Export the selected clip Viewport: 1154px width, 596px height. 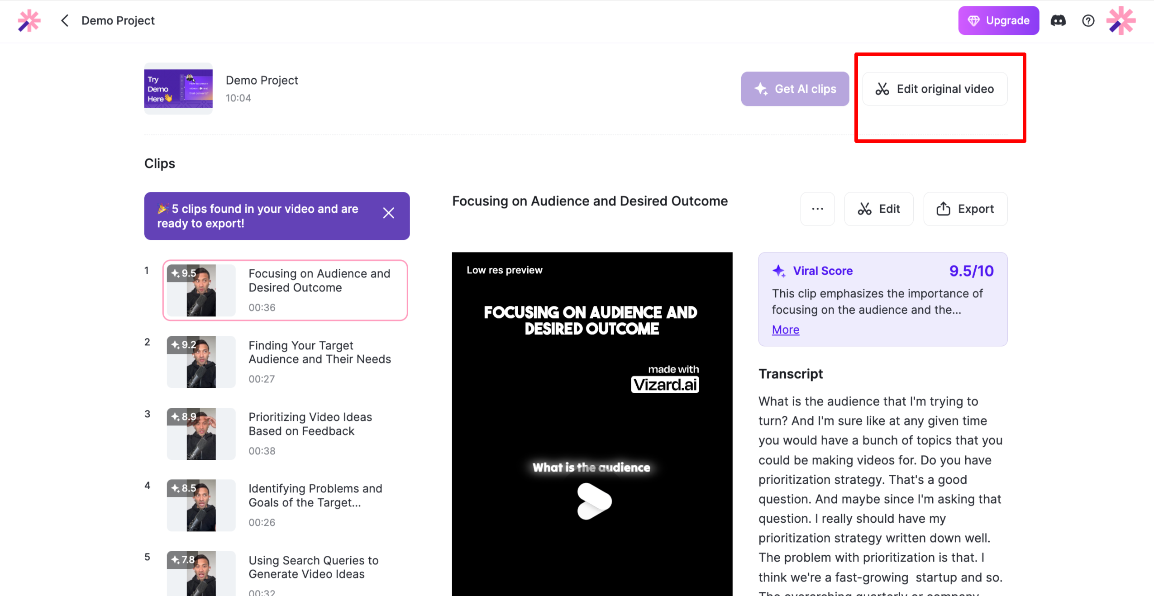pos(965,209)
